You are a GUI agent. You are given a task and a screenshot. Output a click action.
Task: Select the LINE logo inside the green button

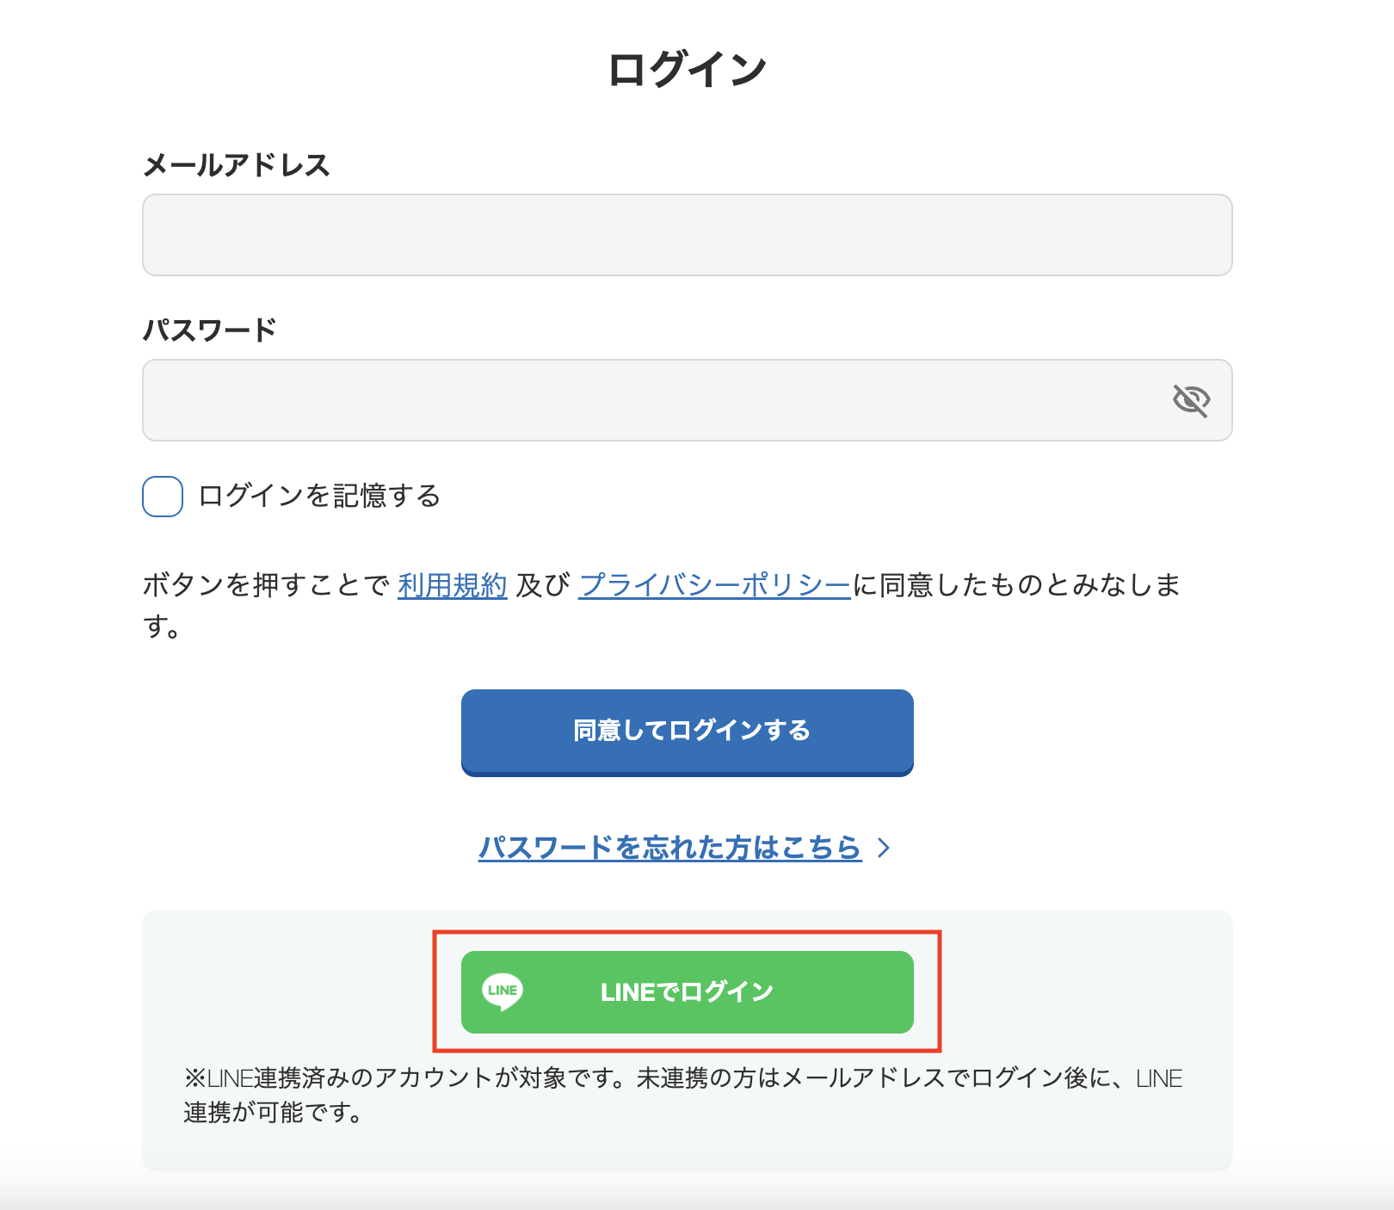[x=503, y=992]
